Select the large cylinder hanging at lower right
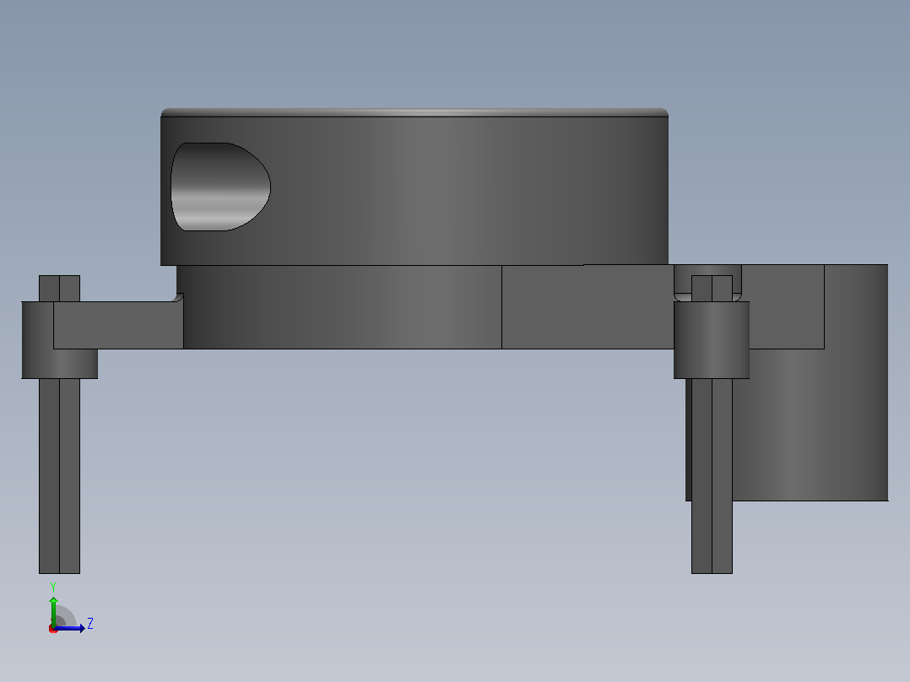Screen dimensions: 910x682 [810, 424]
